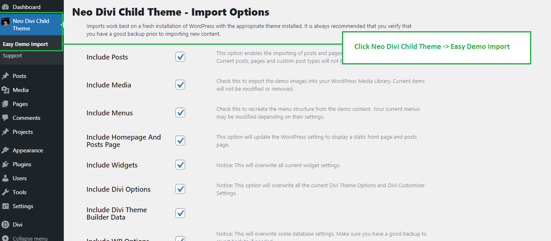
Task: Uncheck the Include Posts checkbox
Action: point(180,57)
